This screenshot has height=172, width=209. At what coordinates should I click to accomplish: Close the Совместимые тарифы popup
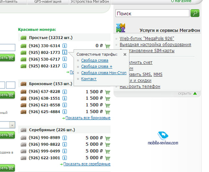(125, 54)
